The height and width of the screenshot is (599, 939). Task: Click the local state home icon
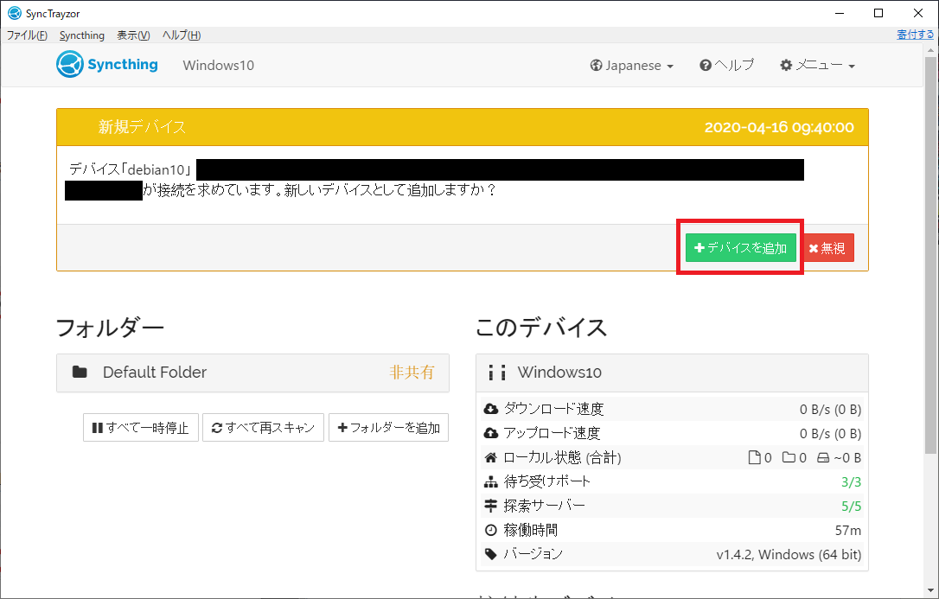click(x=490, y=458)
